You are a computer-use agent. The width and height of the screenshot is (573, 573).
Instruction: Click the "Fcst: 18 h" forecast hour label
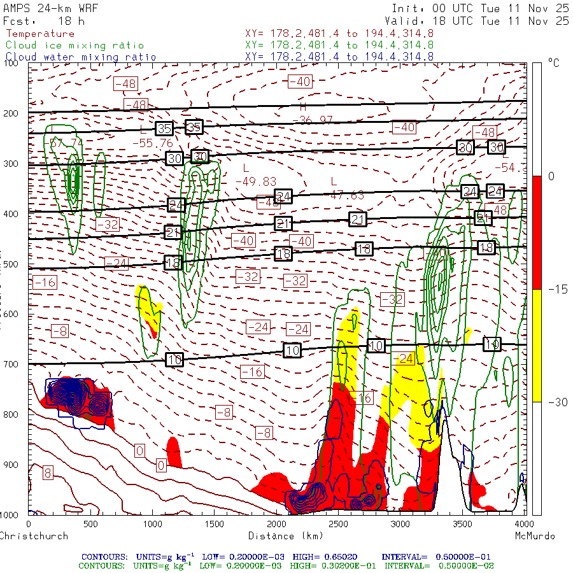click(44, 21)
